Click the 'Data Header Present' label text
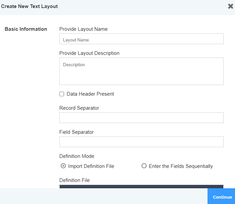 pos(90,94)
